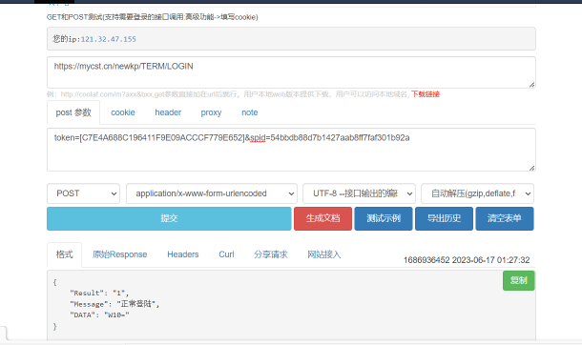
Task: Click the timestamp 1686936452 2023-06-17 01:27:32
Action: [467, 260]
